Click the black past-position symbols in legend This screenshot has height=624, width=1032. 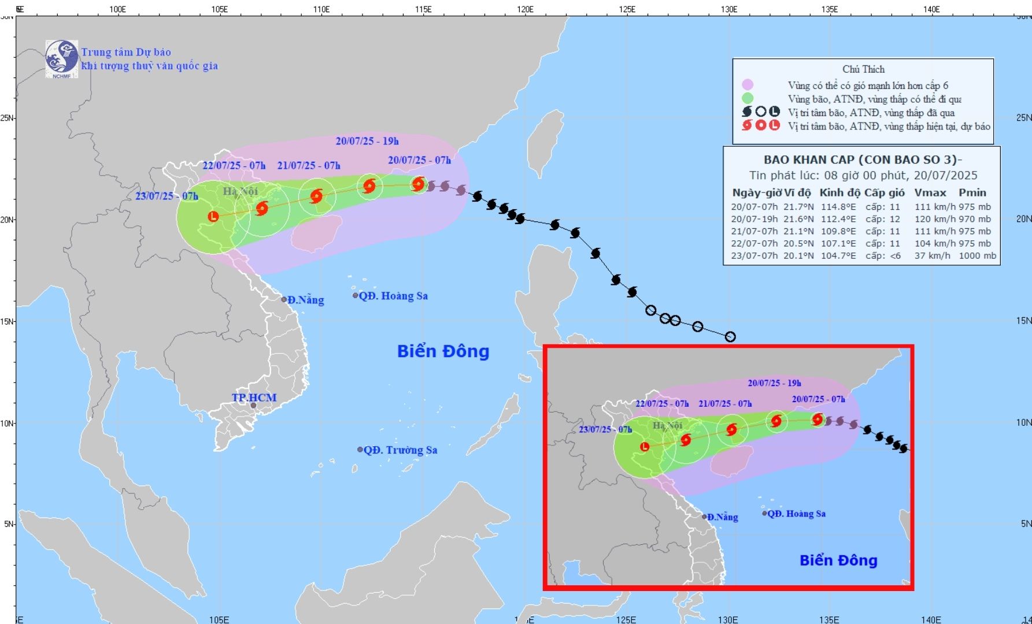[760, 112]
